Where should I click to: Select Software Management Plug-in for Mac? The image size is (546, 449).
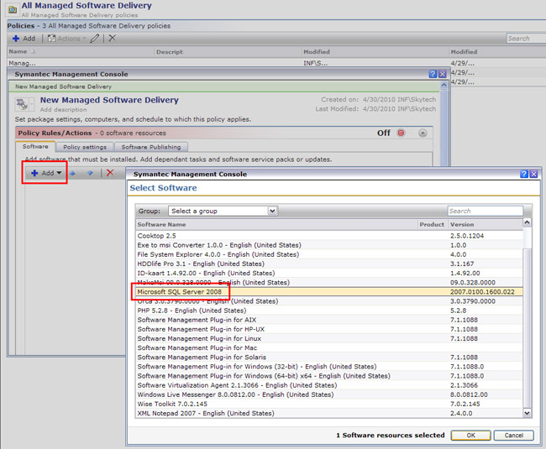[329, 347]
